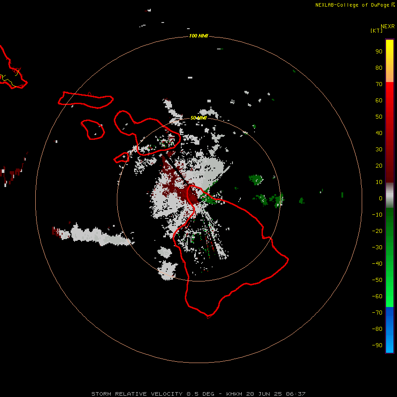Image resolution: width=397 pixels, height=397 pixels.
Task: Click the -90 value on velocity scale
Action: tap(377, 345)
